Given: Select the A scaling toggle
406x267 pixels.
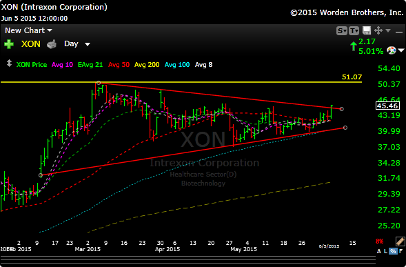Looking at the screenshot, I should pos(379,251).
